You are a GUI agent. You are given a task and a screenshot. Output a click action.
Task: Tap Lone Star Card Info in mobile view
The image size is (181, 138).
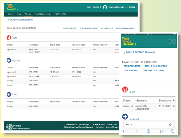click(x=153, y=70)
